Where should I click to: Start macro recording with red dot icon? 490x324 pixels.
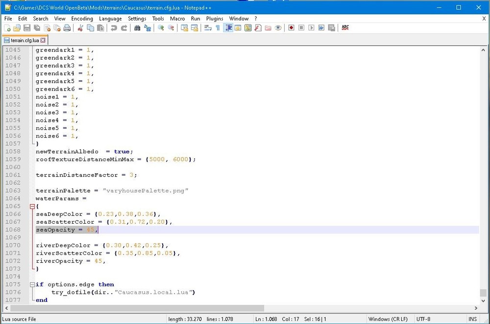pyautogui.click(x=291, y=28)
